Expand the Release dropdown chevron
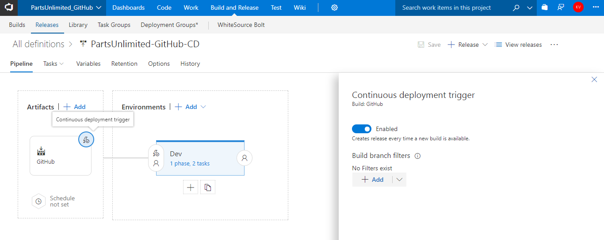The width and height of the screenshot is (604, 240). 485,45
